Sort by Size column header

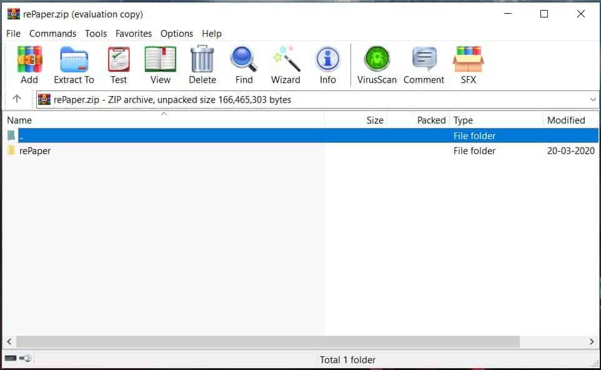(355, 120)
